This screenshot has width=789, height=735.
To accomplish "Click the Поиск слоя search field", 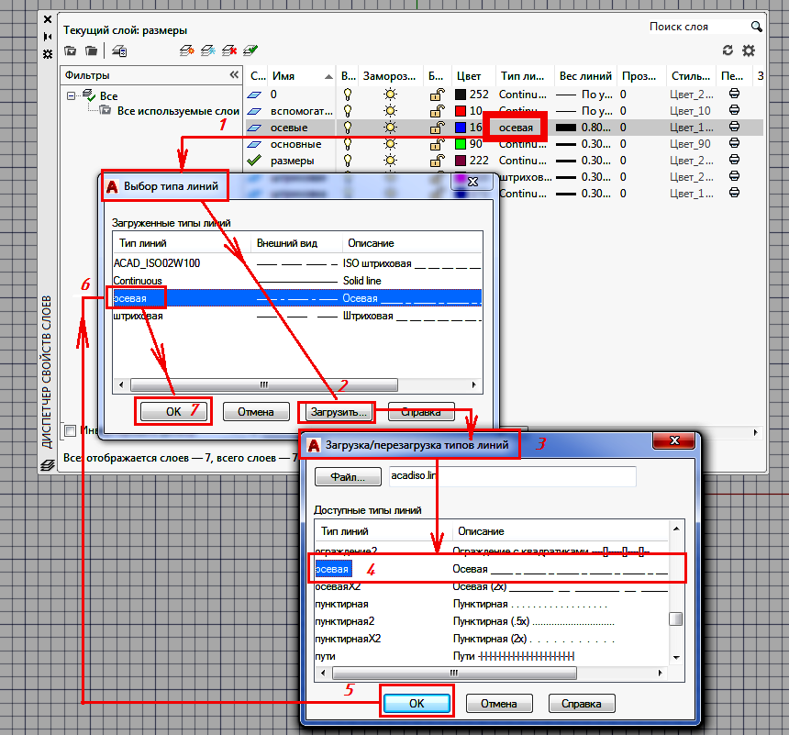I will click(693, 27).
